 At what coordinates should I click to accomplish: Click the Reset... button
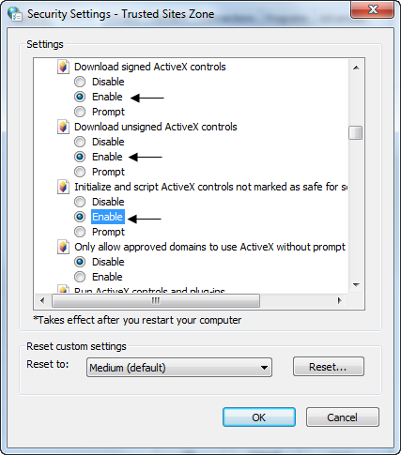tap(329, 367)
